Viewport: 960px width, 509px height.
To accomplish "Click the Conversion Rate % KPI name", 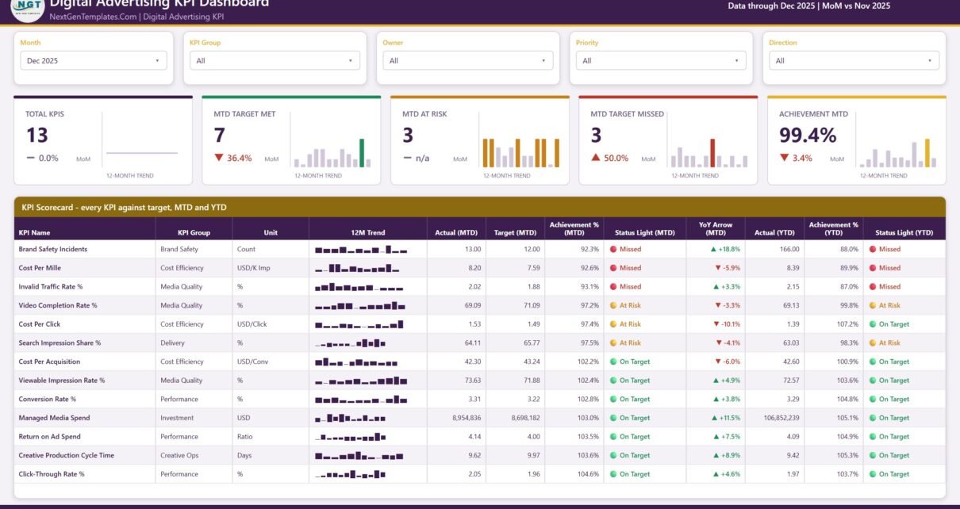I will pyautogui.click(x=48, y=400).
